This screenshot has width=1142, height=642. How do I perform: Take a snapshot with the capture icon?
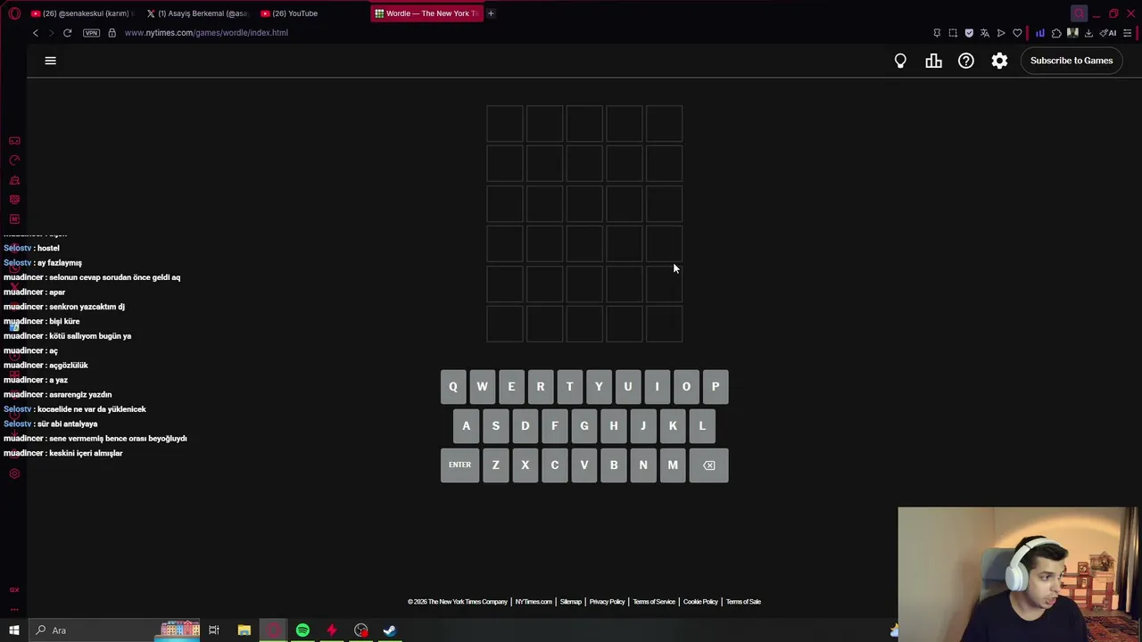coord(953,33)
